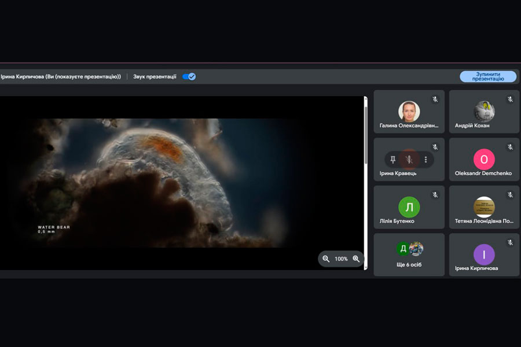Click zoom in magnifier on presentation
Viewport: 521px width, 347px height.
coord(356,259)
